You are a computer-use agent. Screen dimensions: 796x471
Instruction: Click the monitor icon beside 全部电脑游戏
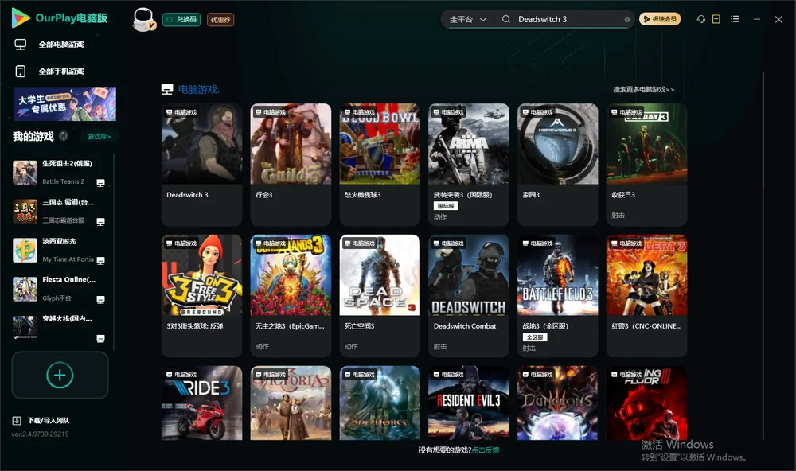click(x=21, y=45)
